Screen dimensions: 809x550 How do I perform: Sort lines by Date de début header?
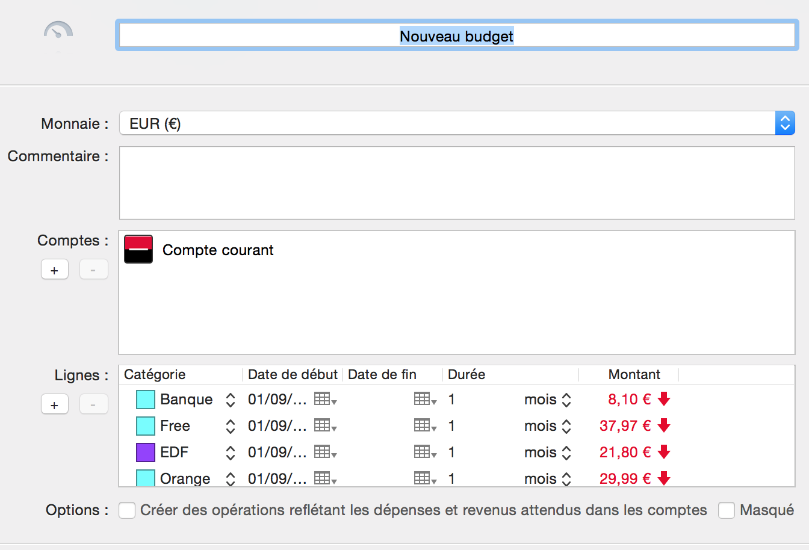coord(293,374)
